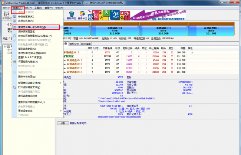This screenshot has height=155, width=241.
Task: Select the 本地磁盘(C:) table row
Action: [x=128, y=52]
